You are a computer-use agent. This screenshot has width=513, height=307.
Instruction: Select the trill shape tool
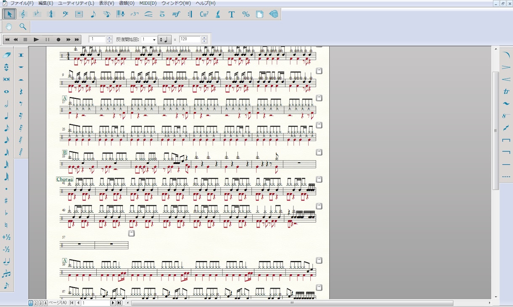coord(506,91)
